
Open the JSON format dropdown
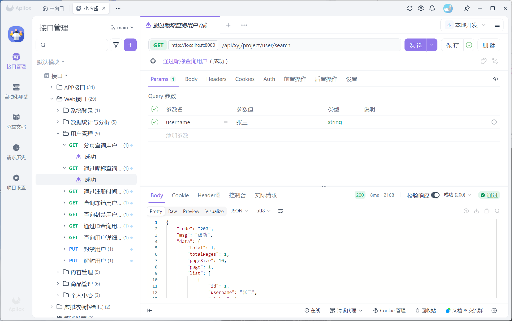click(x=239, y=211)
